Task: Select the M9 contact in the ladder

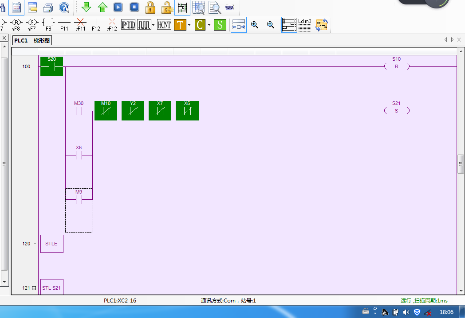Action: pyautogui.click(x=79, y=200)
